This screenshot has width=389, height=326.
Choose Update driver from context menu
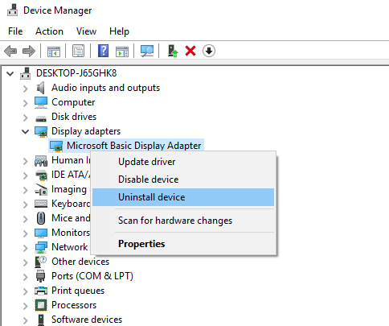coord(183,162)
